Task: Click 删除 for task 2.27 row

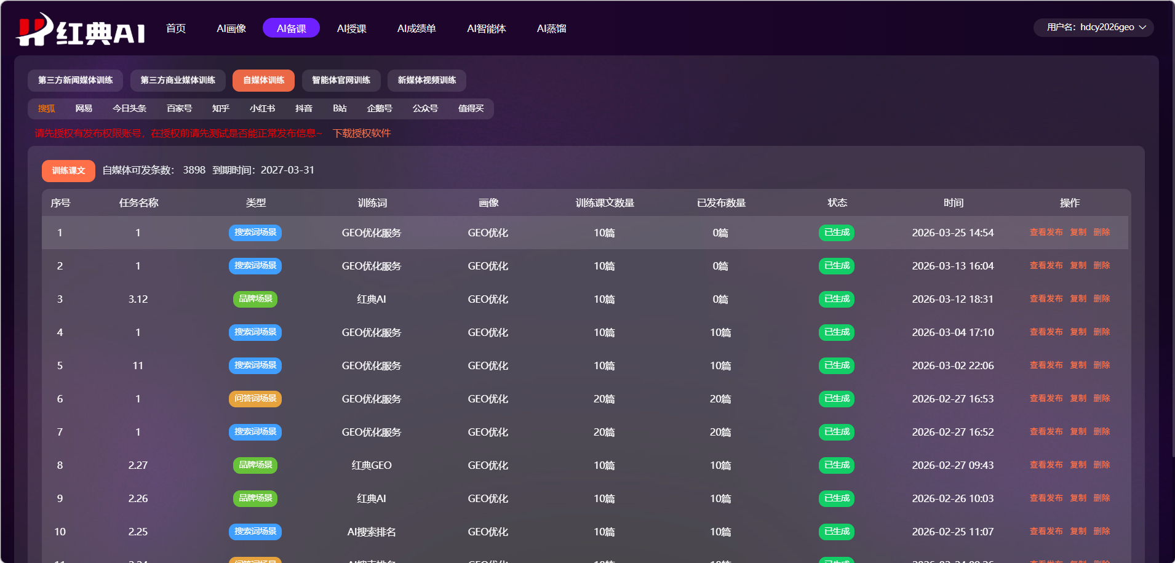Action: point(1101,465)
